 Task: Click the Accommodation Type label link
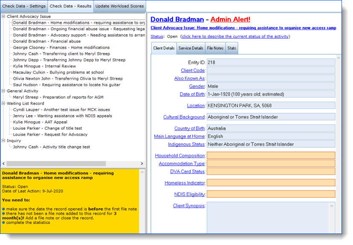(x=182, y=163)
